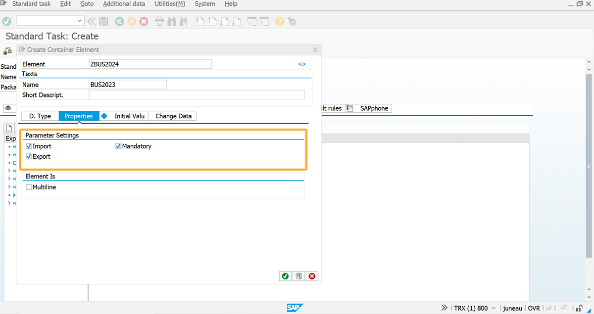Switch to the D. Type tab
Image resolution: width=594 pixels, height=314 pixels.
coord(40,116)
